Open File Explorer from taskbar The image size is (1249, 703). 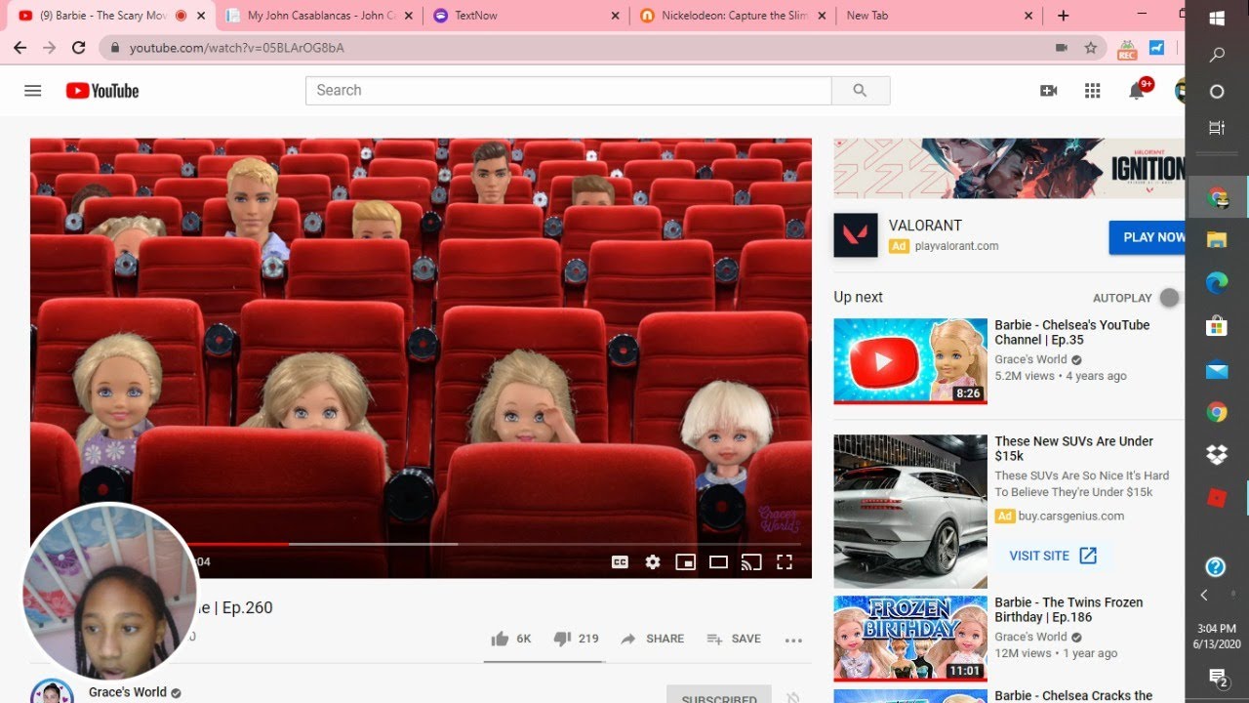tap(1217, 240)
